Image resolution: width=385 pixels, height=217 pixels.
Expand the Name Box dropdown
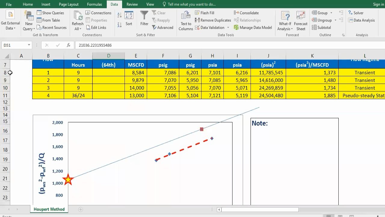(x=29, y=45)
